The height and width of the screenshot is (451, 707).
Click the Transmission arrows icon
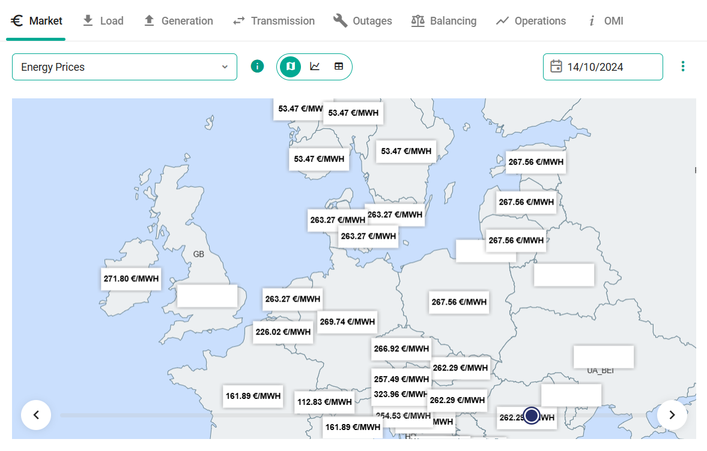click(239, 21)
